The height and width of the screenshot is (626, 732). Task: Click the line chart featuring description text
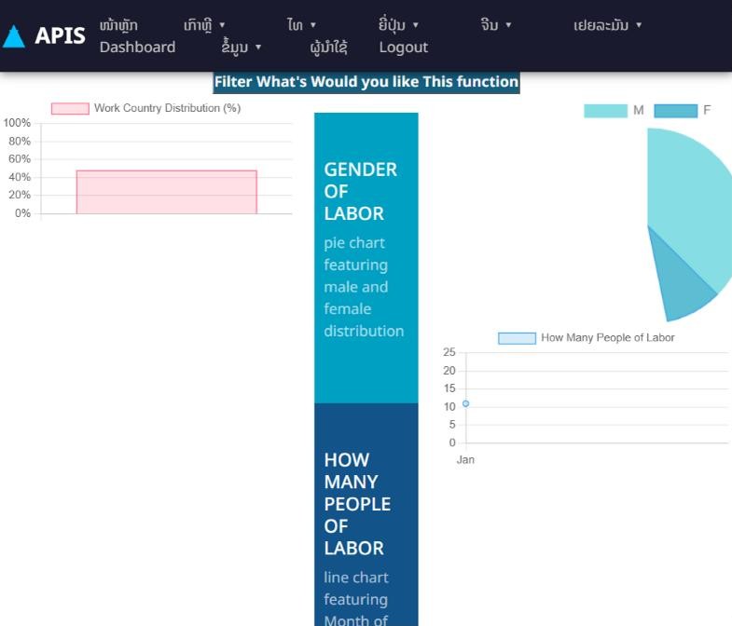pos(356,599)
